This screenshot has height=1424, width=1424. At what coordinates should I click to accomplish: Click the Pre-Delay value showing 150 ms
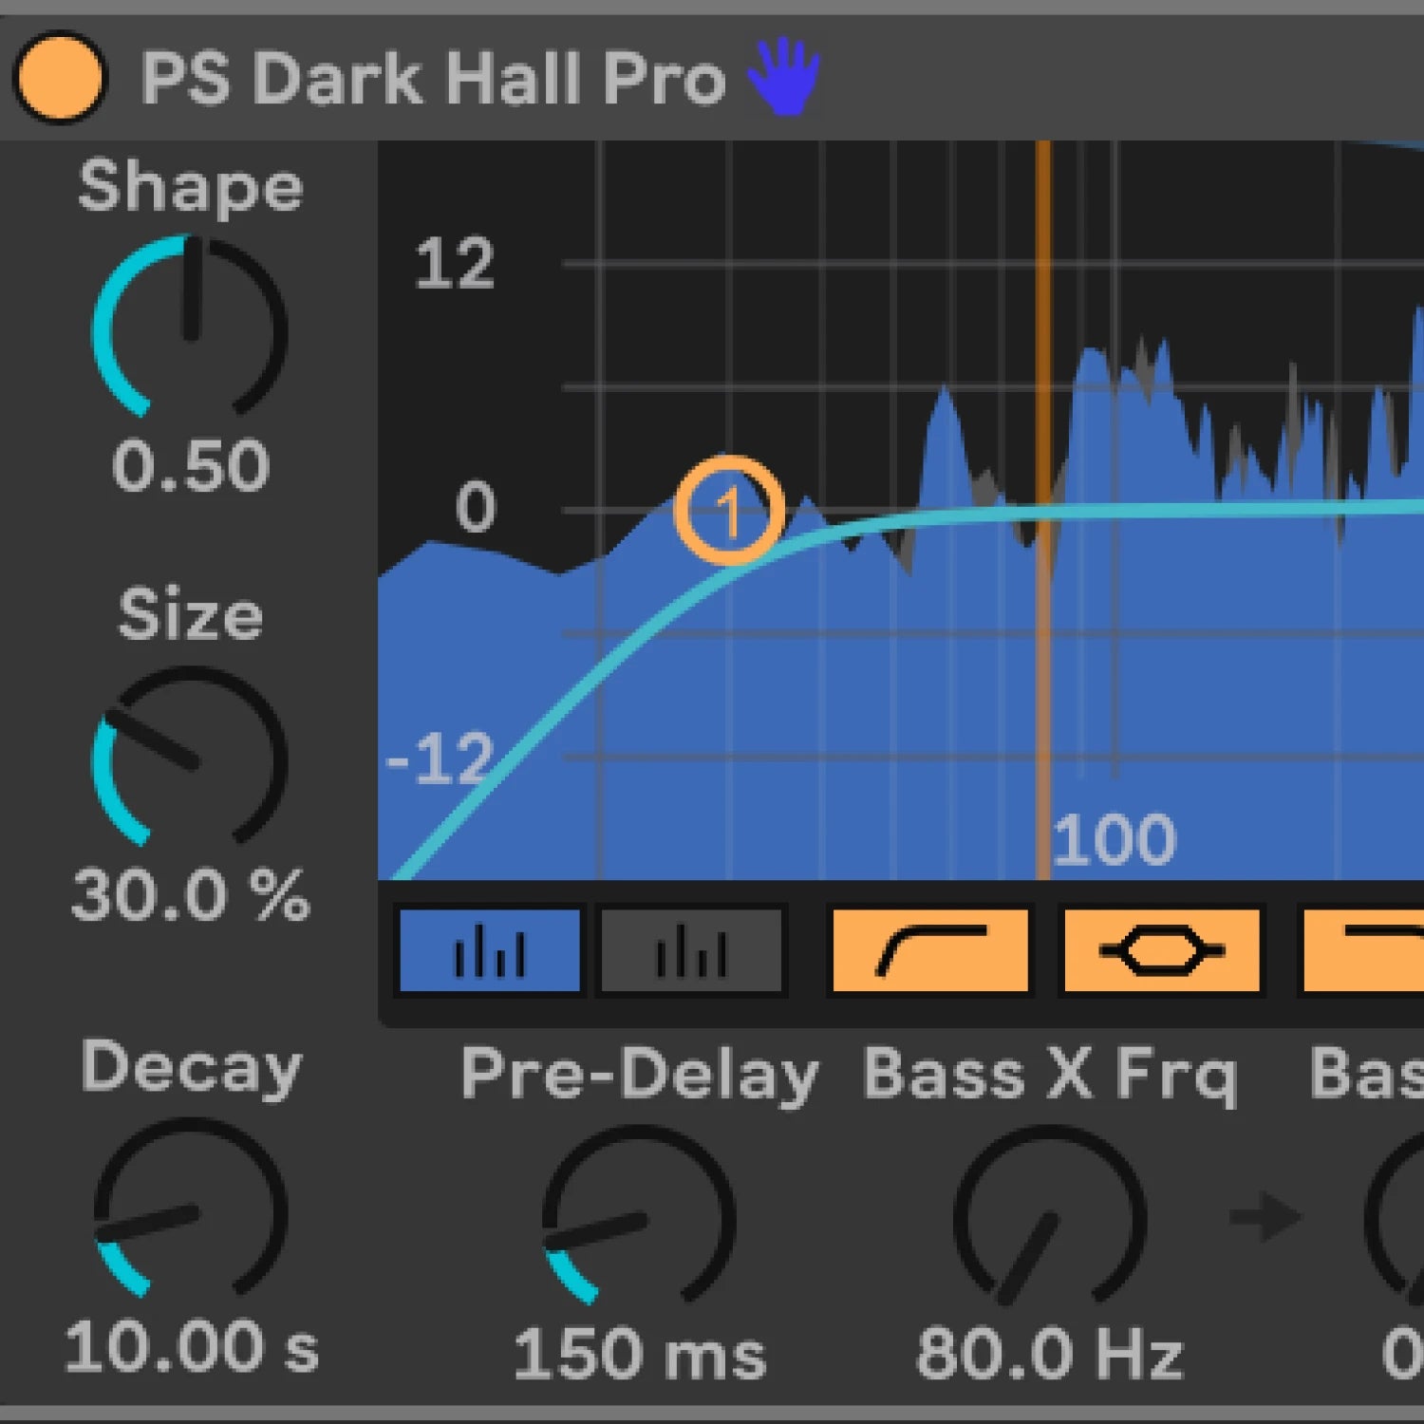(639, 1354)
